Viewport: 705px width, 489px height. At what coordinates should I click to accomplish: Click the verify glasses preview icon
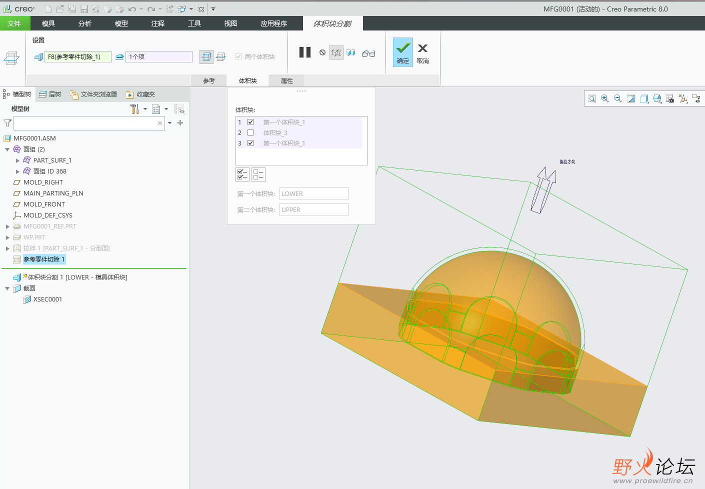click(x=368, y=53)
